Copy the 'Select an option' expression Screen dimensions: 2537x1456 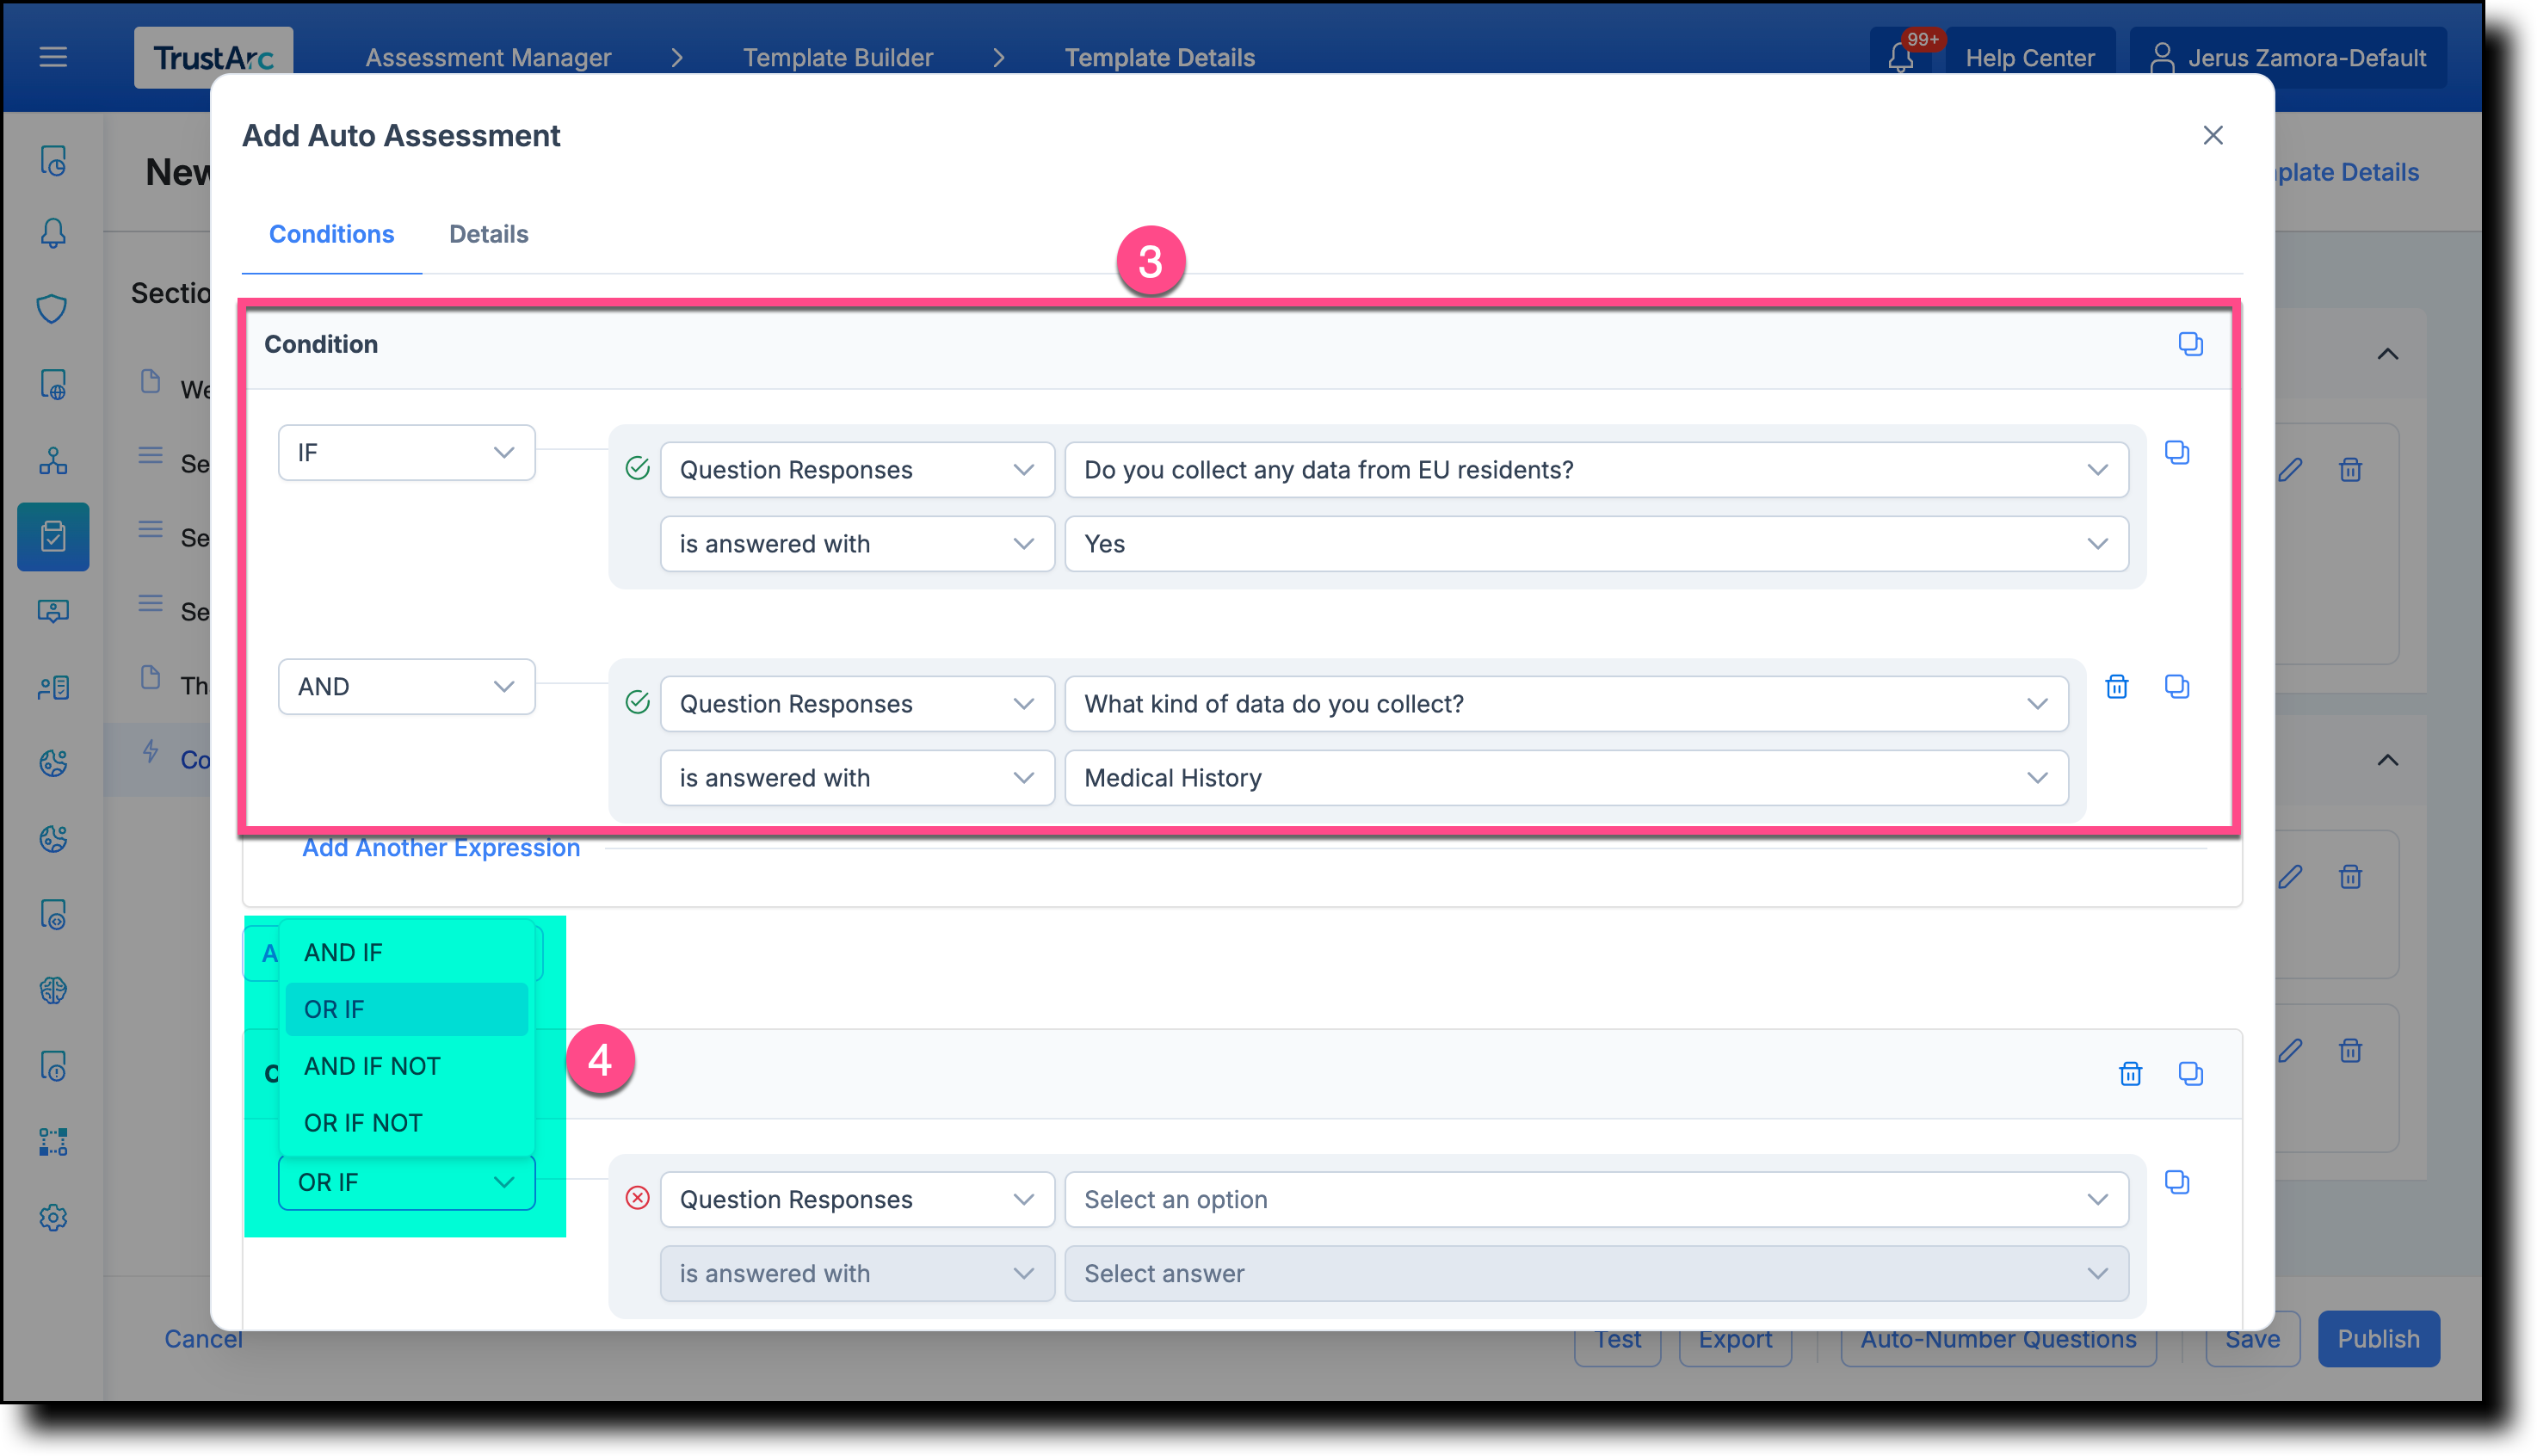click(x=2177, y=1183)
